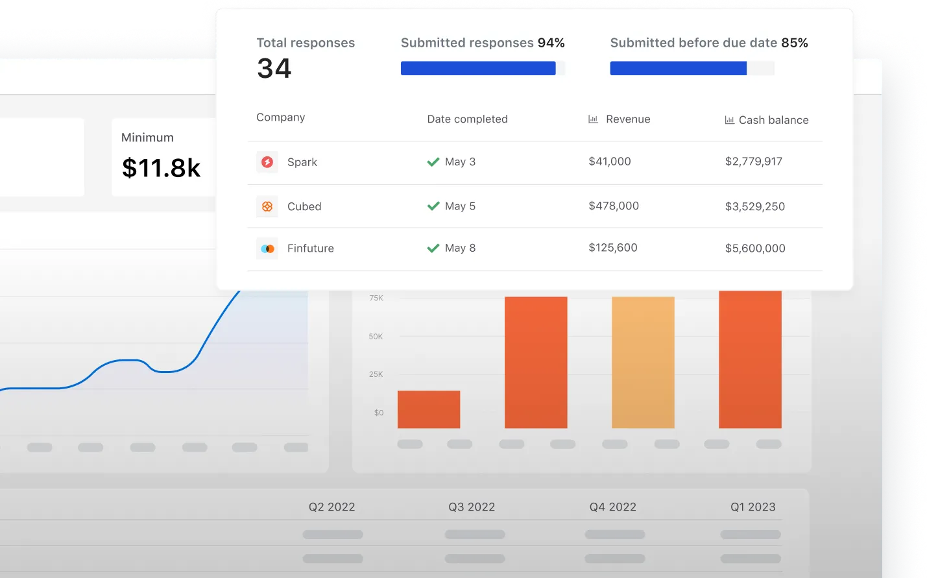Click the chart icon beside Cash balance header
Viewport: 927px width, 578px height.
tap(730, 120)
